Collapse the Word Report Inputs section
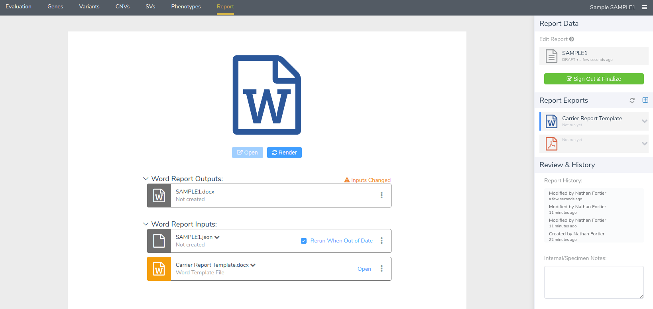 (x=146, y=224)
